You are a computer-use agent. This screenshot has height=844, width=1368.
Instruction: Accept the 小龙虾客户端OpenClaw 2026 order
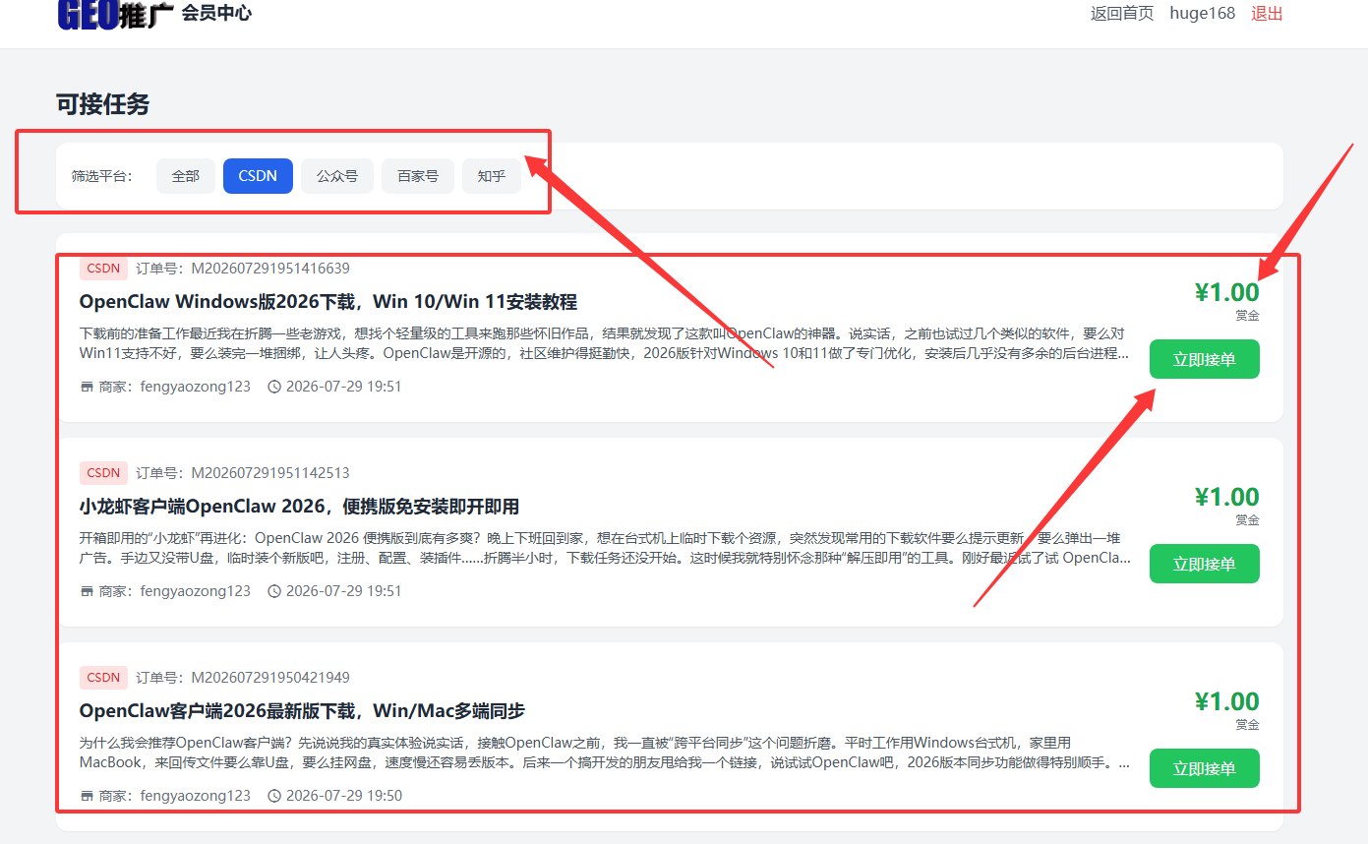tap(1205, 564)
